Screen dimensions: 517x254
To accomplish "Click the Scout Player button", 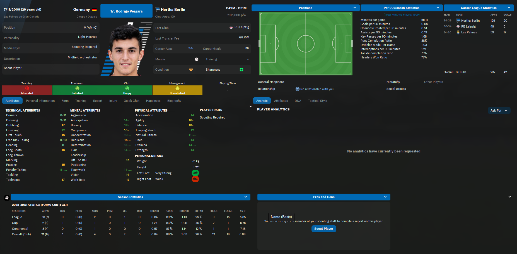I will [324, 229].
